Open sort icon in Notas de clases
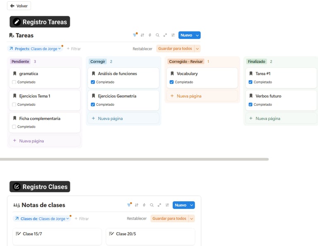 (137, 205)
